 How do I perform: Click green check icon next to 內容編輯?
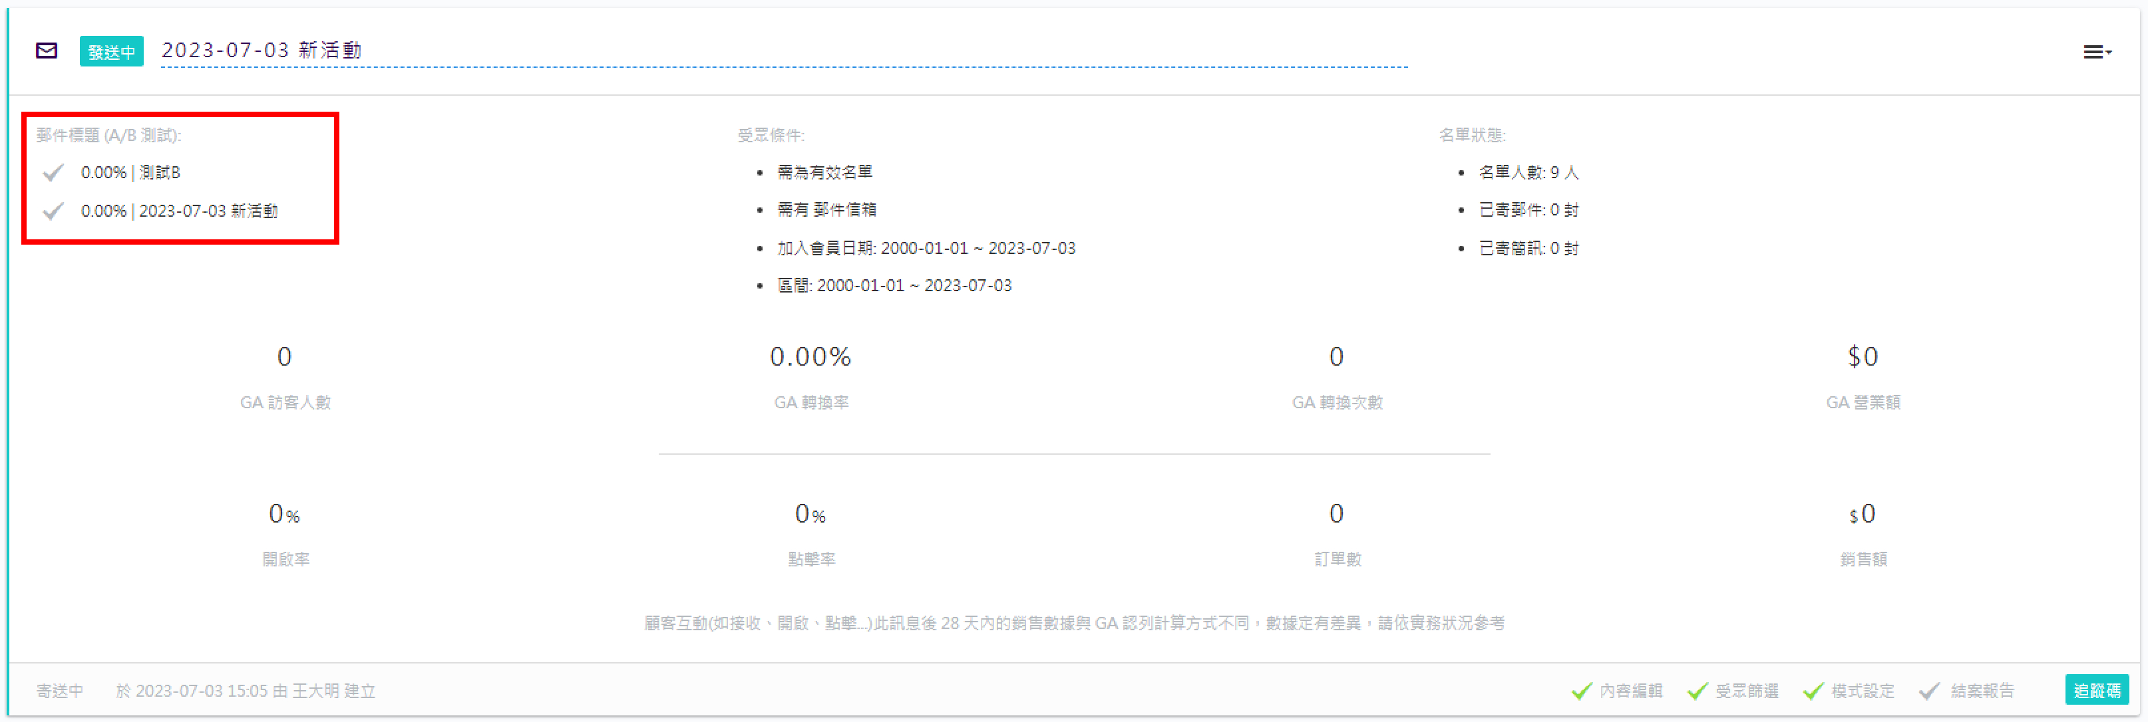point(1581,690)
